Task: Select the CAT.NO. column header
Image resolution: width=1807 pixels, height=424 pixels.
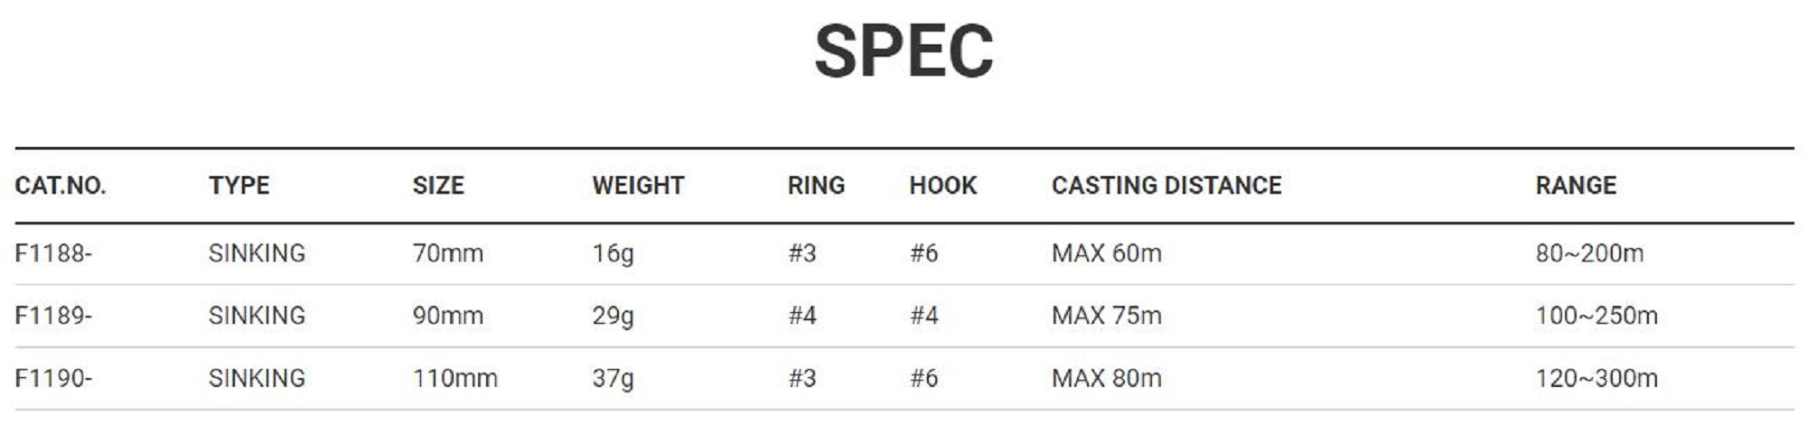Action: [61, 186]
